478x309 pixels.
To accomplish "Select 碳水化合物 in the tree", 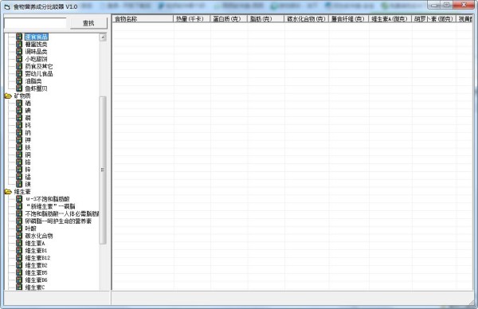I will (39, 236).
